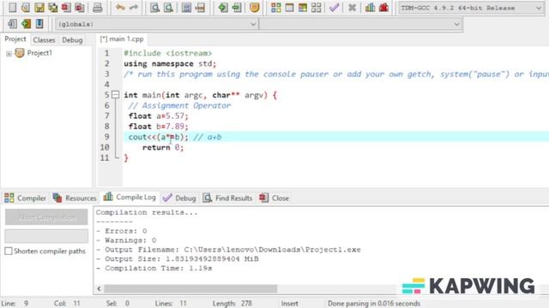Open Profile analysis bar chart icon
Viewport: 549px width, 308px height.
pos(370,8)
